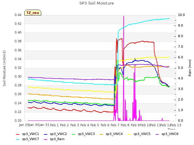This screenshot has height=145, width=194.
Task: Click the Feb 5 x-axis tick label
Action: [95, 125]
